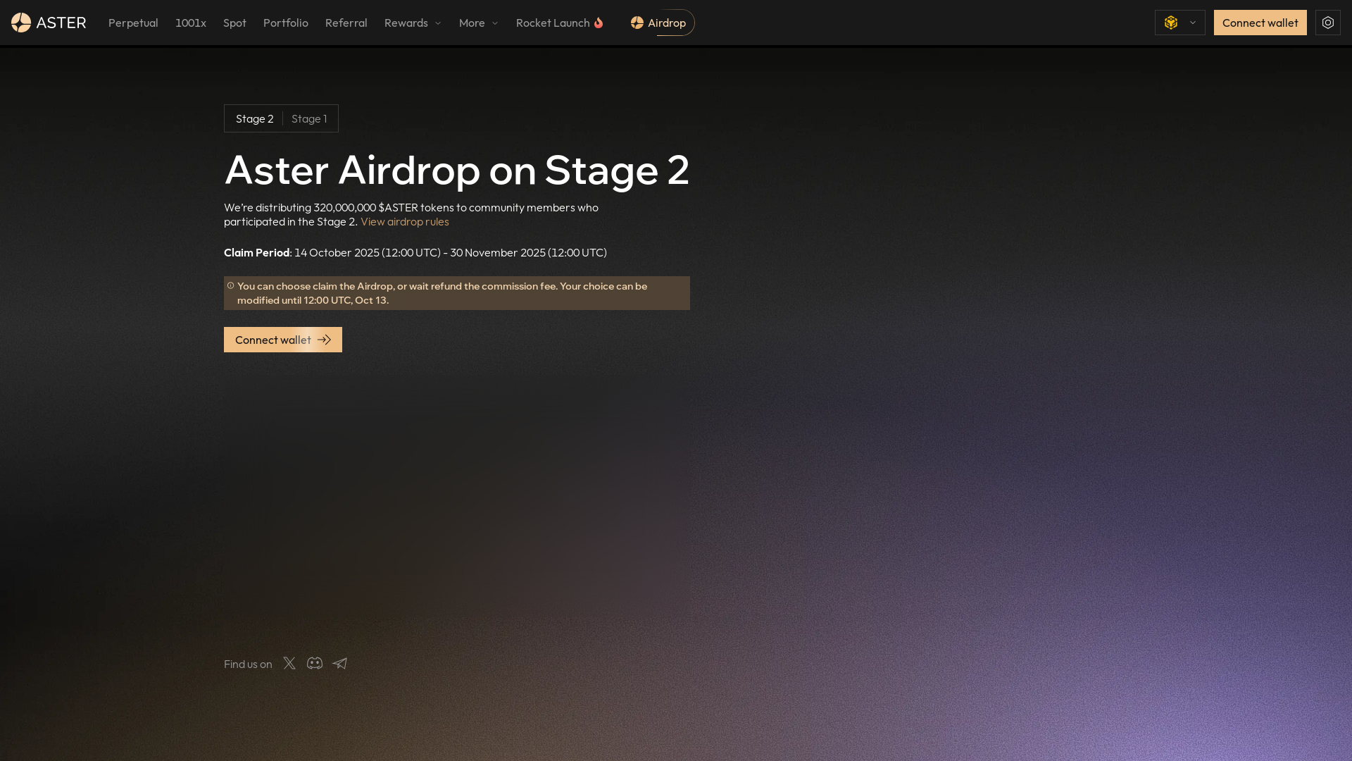Open the settings hexagon icon
Viewport: 1352px width, 761px height.
pos(1328,23)
